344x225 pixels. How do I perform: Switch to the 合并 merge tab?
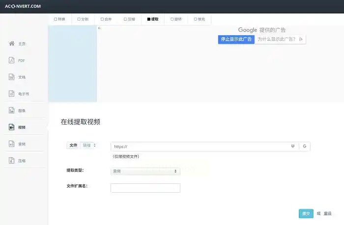click(x=106, y=20)
